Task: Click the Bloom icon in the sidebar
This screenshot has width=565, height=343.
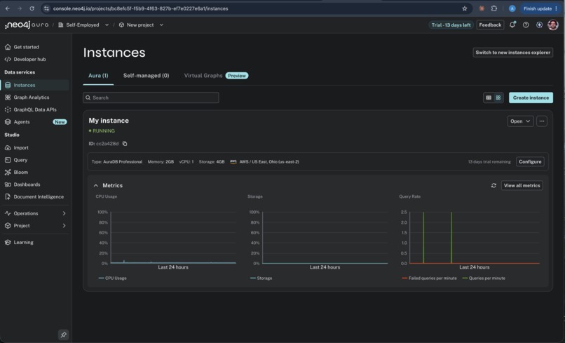Action: click(8, 172)
